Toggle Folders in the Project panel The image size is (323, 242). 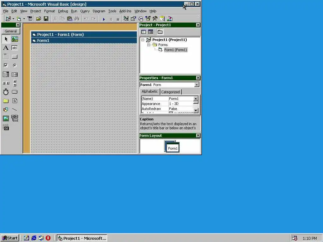[x=160, y=32]
